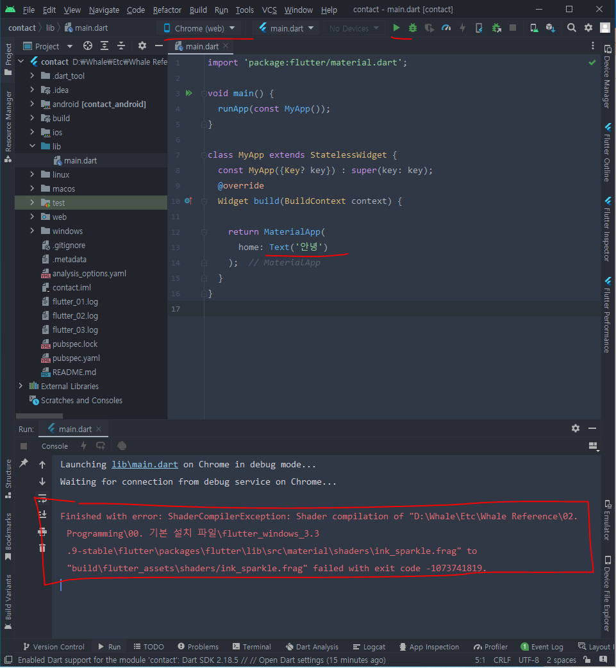This screenshot has height=668, width=616.
Task: Switch to the Console tab
Action: (54, 446)
